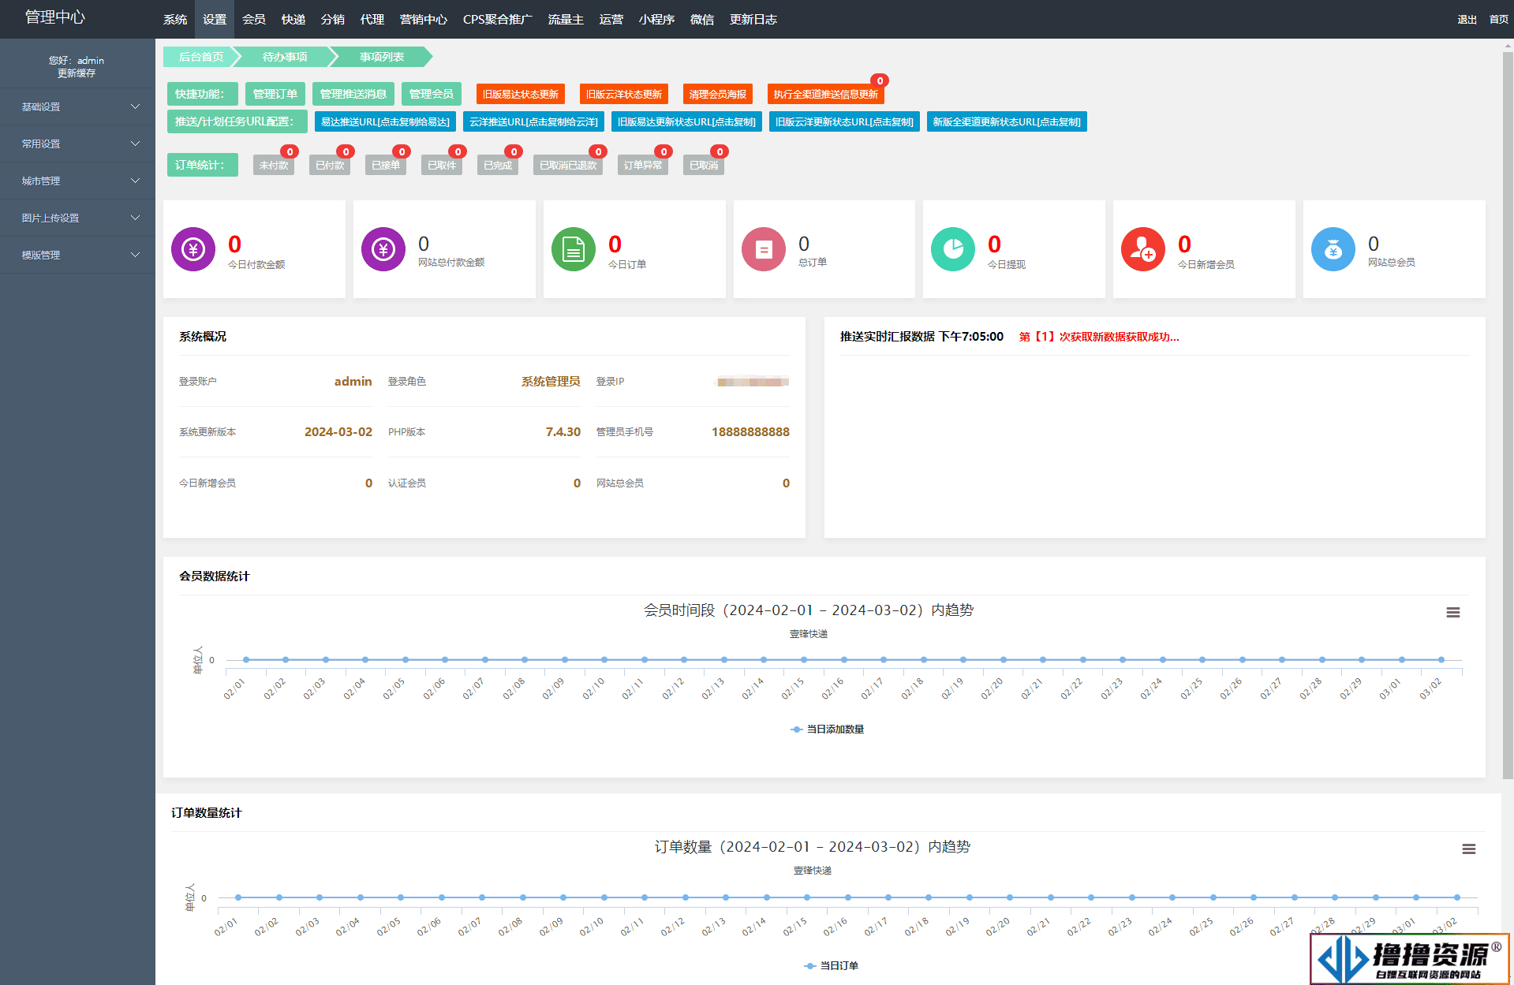Screen dimensions: 1514x985
Task: Toggle the 当日添加数量 legend item
Action: 827,729
